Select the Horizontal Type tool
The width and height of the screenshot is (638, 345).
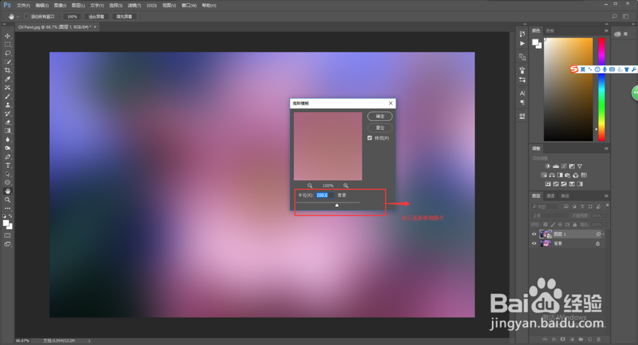coord(7,165)
